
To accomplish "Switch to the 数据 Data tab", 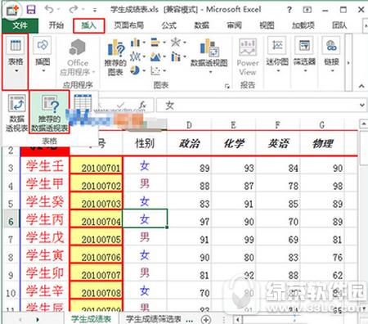I will (202, 25).
